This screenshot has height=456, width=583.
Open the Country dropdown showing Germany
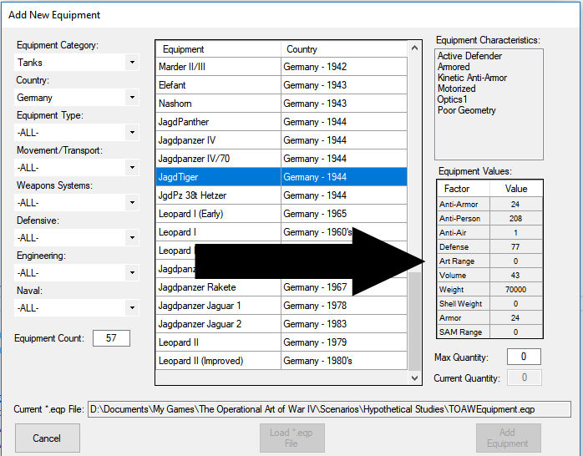[x=77, y=98]
